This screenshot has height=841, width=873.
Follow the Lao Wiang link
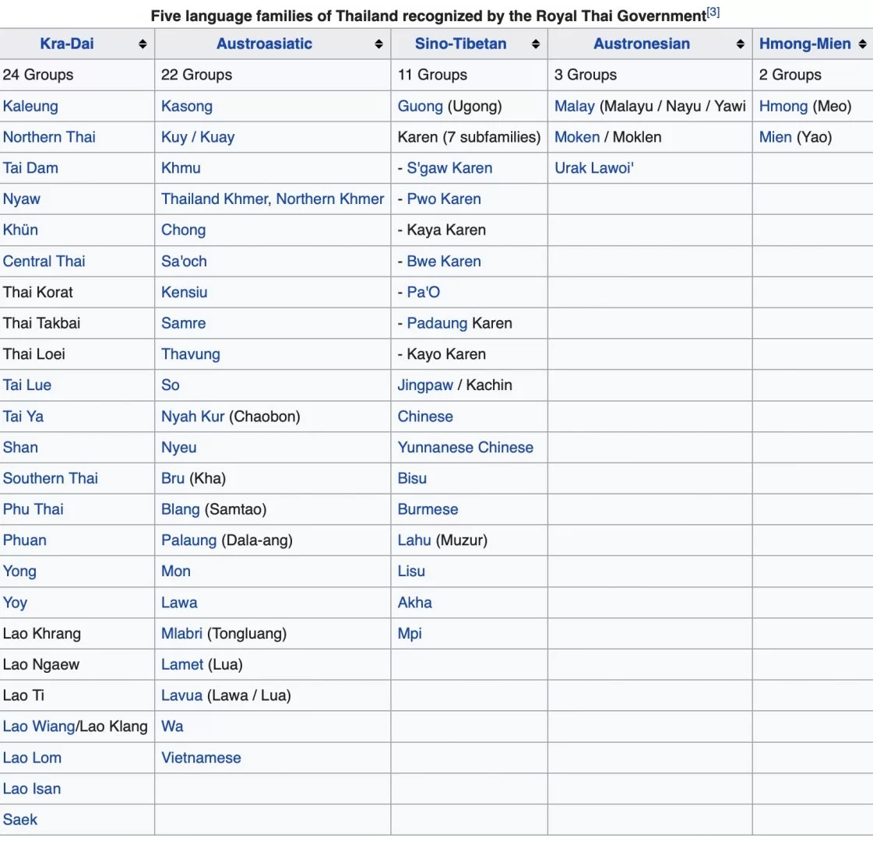[x=39, y=727]
